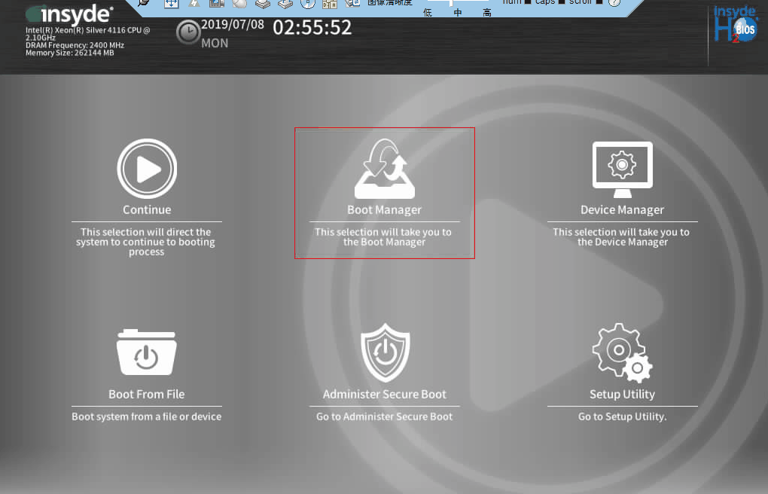Launch Setup Utility via the gears icon

coord(622,352)
